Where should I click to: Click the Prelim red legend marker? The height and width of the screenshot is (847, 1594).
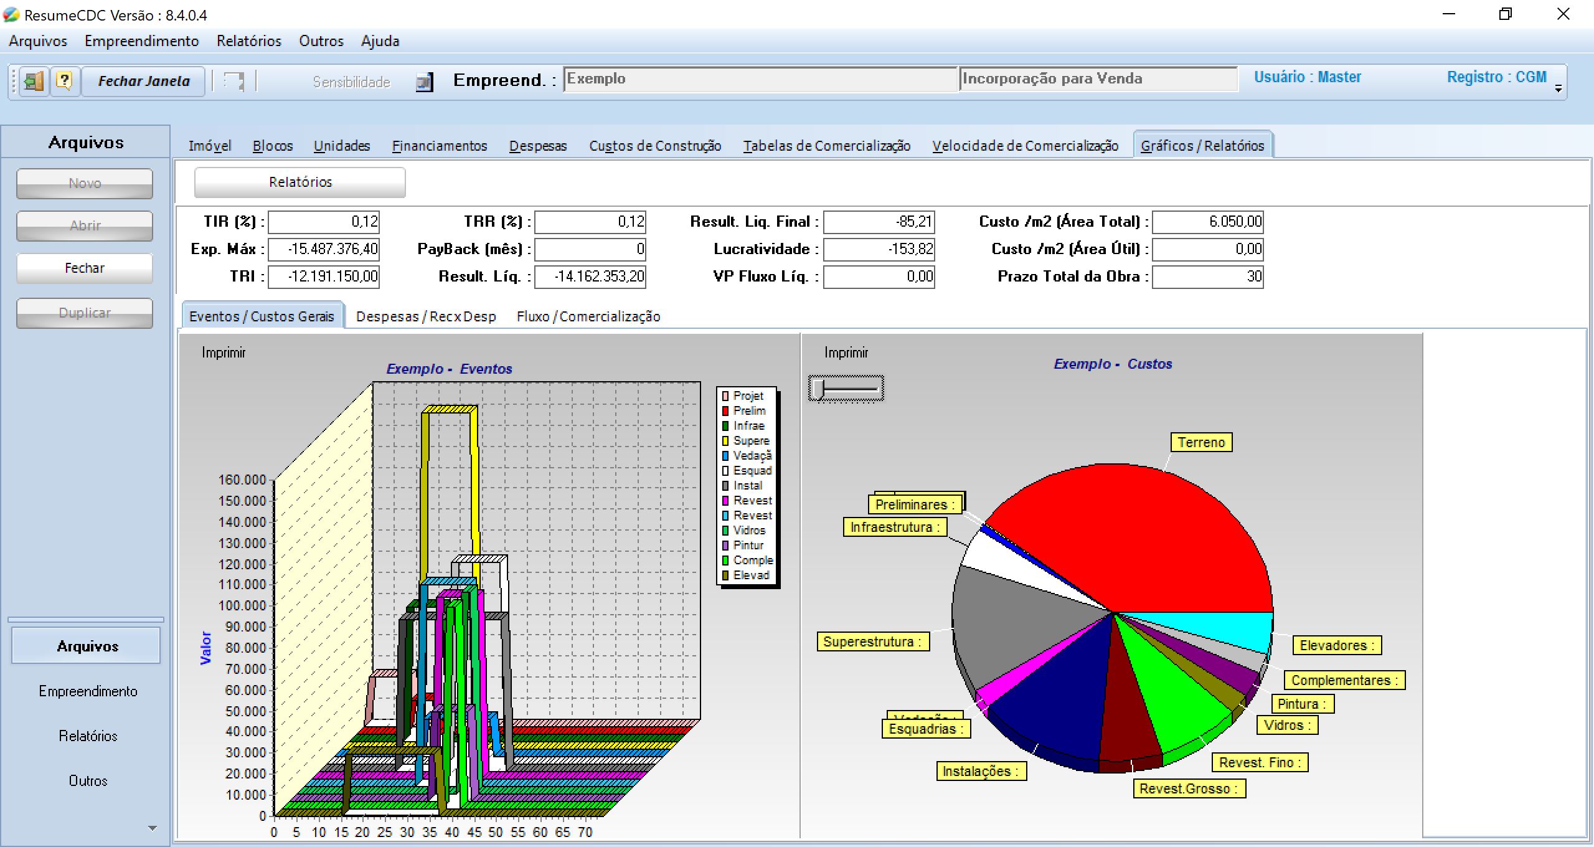point(725,411)
